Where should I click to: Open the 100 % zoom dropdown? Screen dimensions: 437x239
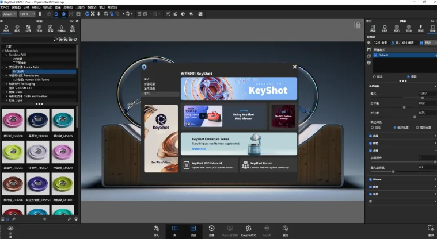tap(27, 13)
